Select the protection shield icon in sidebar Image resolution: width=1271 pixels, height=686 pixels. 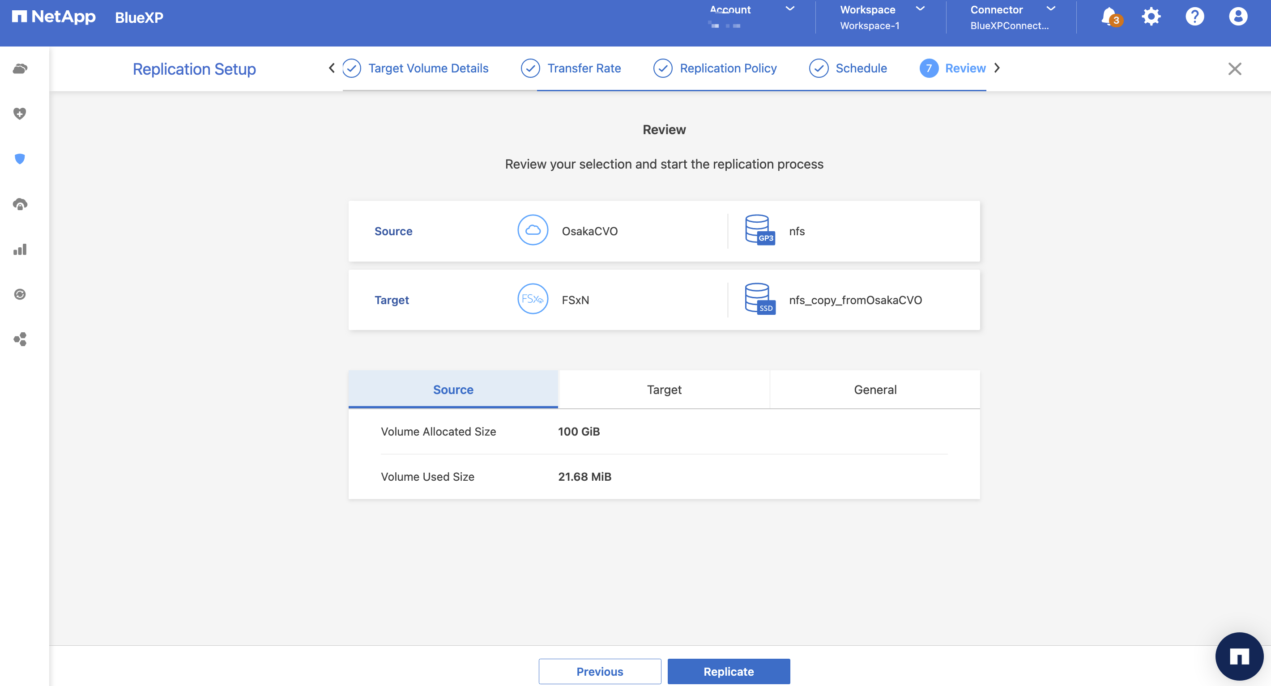[x=20, y=159]
